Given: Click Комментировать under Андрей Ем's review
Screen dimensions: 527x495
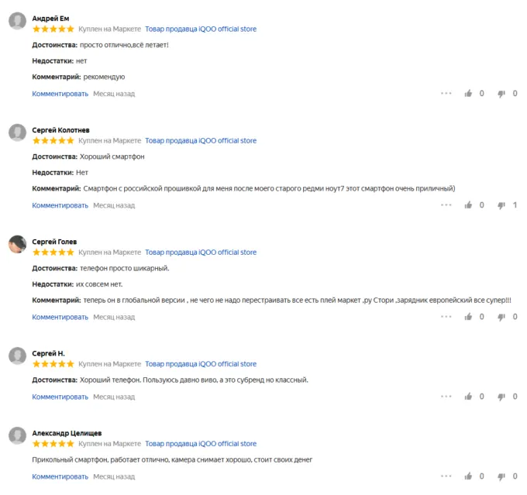Looking at the screenshot, I should click(x=60, y=94).
